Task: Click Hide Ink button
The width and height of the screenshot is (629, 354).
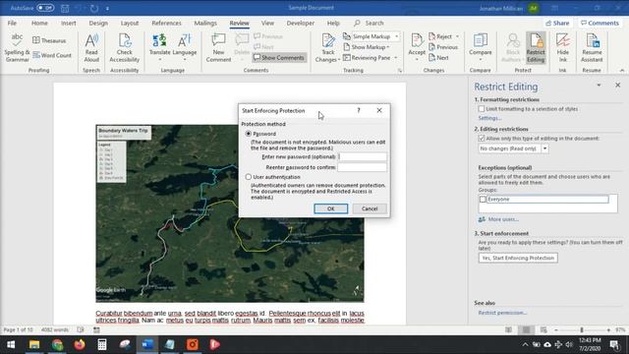Action: tap(563, 48)
